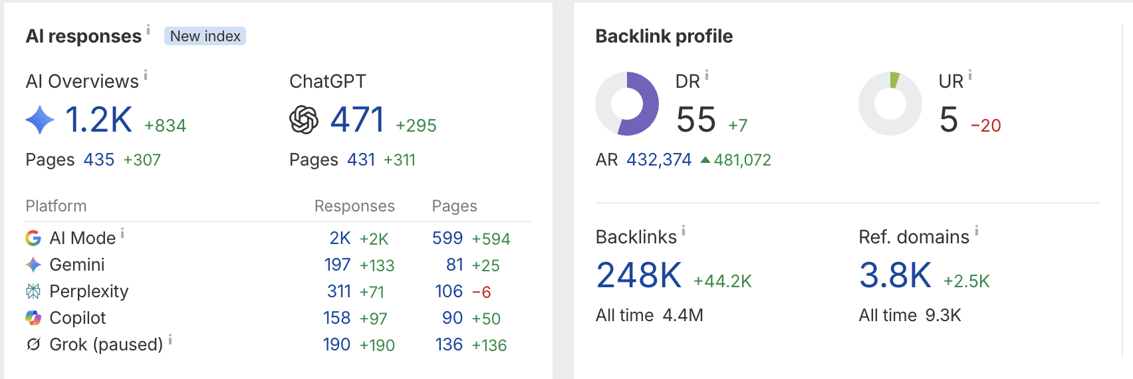The height and width of the screenshot is (379, 1133).
Task: Open the 1.2K AI Overviews responses value
Action: [x=98, y=120]
